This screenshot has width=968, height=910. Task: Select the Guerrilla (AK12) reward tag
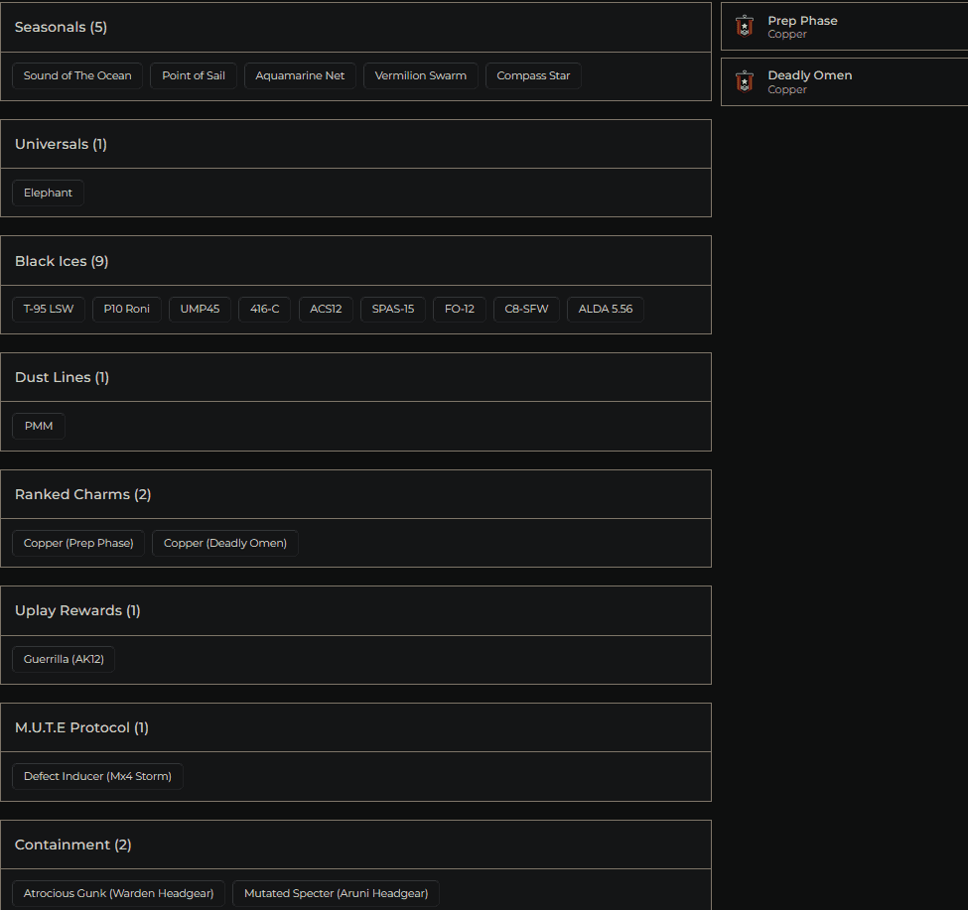coord(64,660)
